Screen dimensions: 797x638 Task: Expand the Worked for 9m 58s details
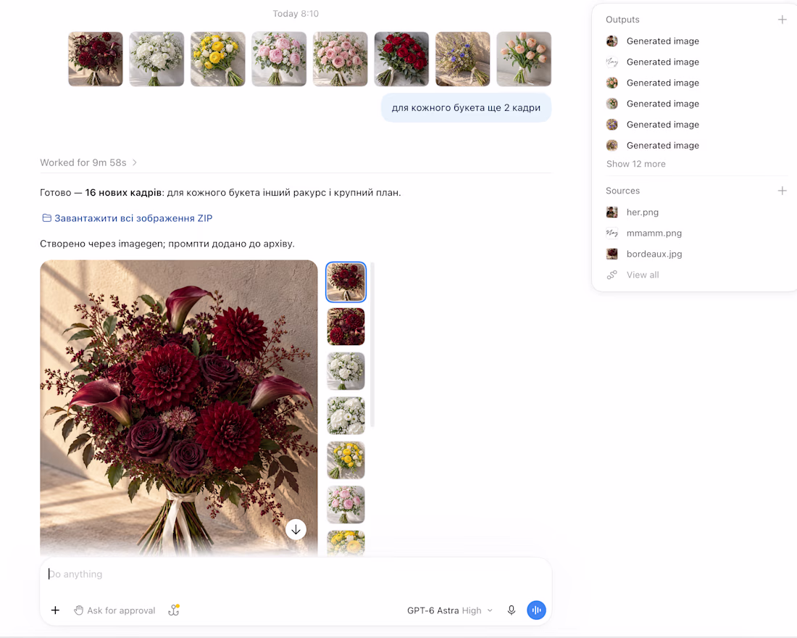pos(88,163)
